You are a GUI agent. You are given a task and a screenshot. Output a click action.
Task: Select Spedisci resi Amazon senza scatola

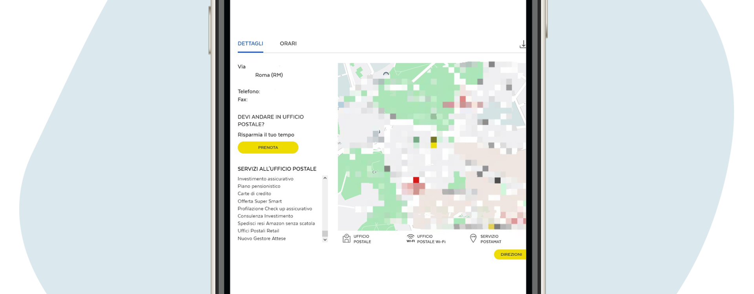pos(276,223)
